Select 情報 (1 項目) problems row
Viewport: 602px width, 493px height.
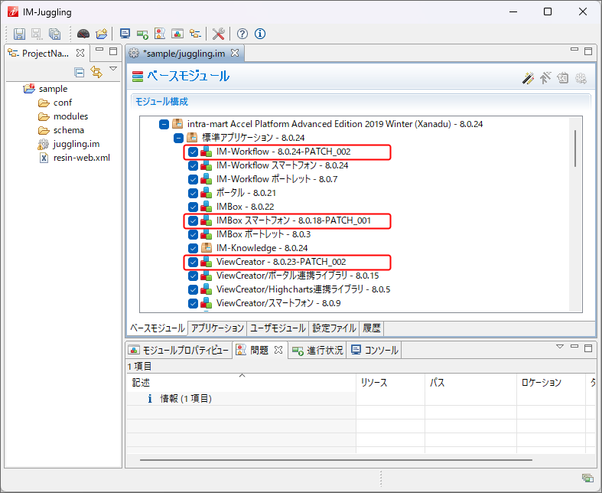point(241,399)
